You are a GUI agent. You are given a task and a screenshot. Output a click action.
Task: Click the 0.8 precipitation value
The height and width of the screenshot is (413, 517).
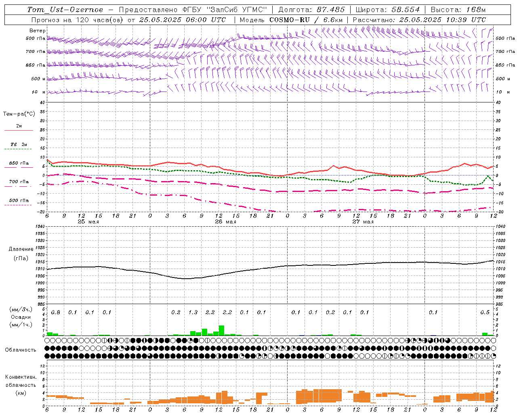tap(55, 313)
